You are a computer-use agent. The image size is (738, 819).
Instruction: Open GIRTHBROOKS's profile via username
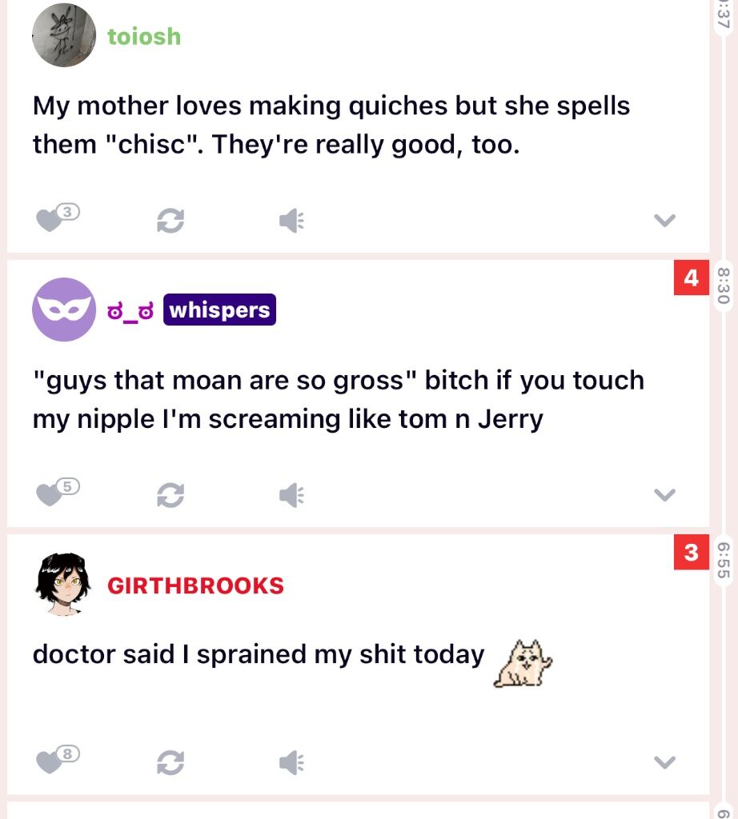pos(195,585)
